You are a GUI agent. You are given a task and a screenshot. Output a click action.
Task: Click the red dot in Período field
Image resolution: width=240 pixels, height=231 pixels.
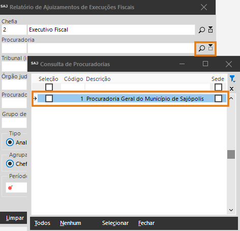[10, 188]
